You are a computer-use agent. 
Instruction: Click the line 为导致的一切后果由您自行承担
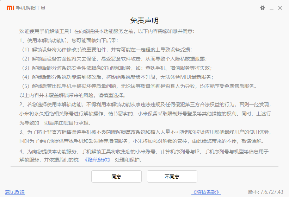[x=55, y=123]
